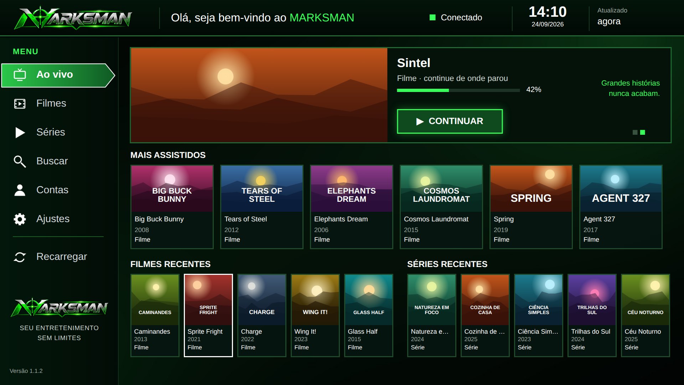Open the Trilhas do Sul series card

click(592, 315)
